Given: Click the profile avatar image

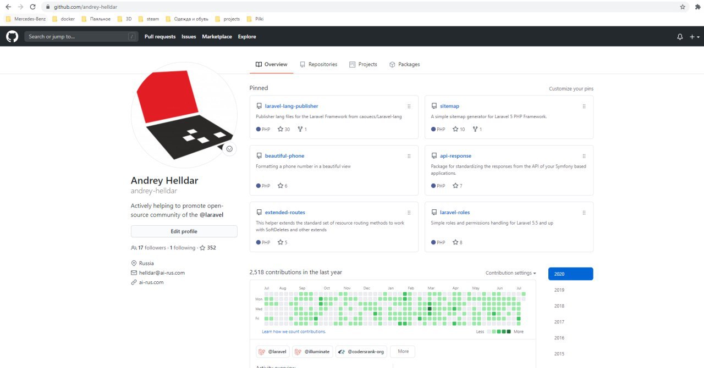Looking at the screenshot, I should (x=184, y=115).
